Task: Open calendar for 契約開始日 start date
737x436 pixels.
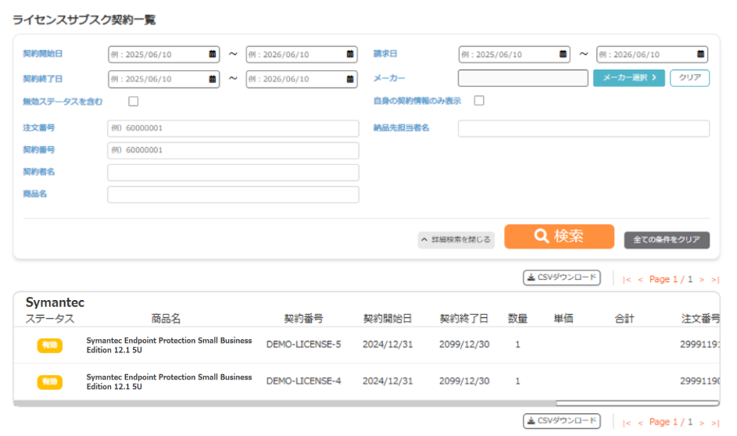Action: 213,54
